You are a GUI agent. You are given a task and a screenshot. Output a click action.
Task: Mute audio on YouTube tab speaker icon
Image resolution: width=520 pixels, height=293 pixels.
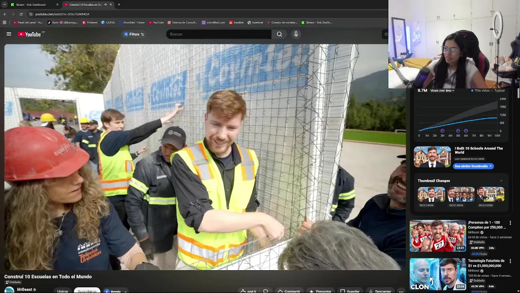click(x=105, y=4)
